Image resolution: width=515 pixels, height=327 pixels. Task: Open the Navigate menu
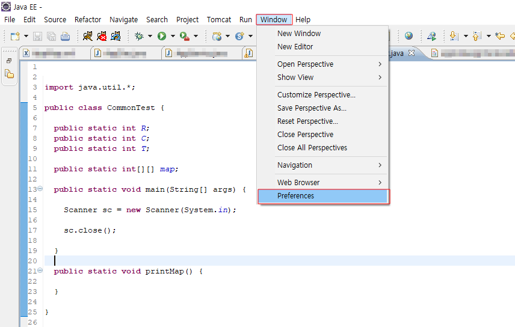[124, 20]
